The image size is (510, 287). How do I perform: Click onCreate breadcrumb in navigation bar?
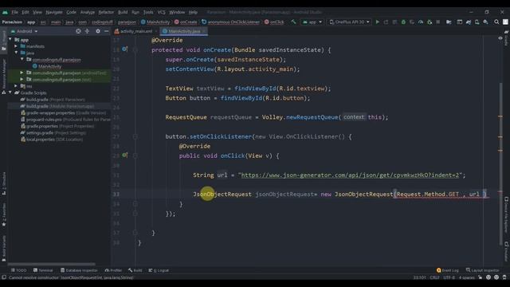pyautogui.click(x=186, y=22)
